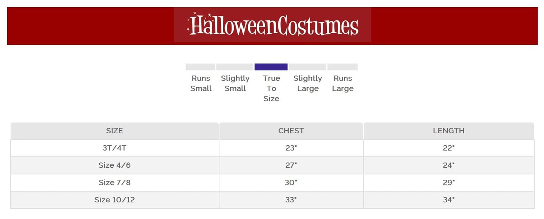Image resolution: width=544 pixels, height=219 pixels.
Task: Select the Slightly Large fit bar
Action: (x=308, y=67)
